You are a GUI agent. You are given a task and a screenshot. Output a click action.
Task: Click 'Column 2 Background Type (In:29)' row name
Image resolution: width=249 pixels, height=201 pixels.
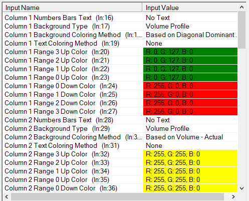click(57, 128)
